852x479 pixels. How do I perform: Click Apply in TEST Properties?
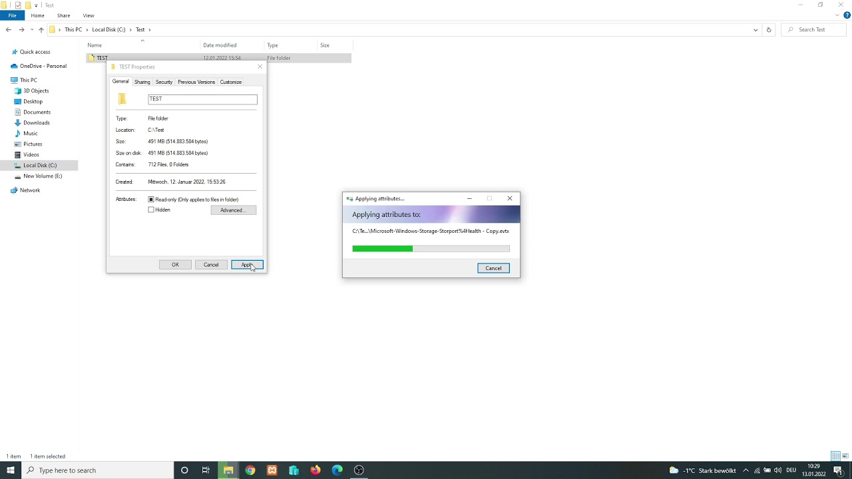click(x=247, y=265)
